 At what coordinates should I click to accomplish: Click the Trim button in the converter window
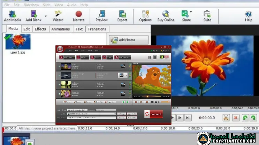(95, 57)
